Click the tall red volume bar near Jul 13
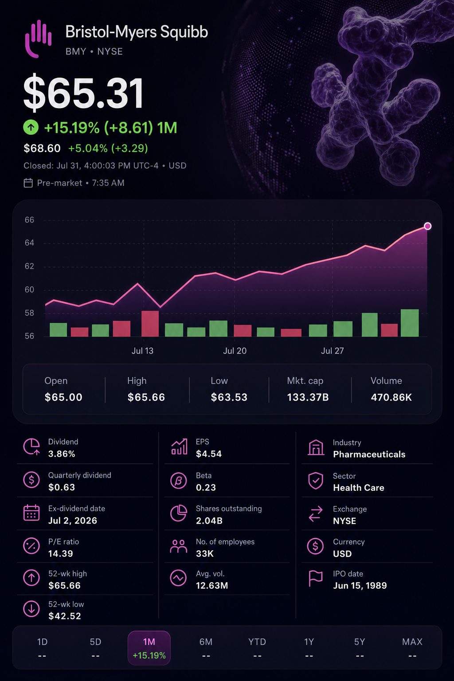The width and height of the screenshot is (454, 681). [150, 324]
